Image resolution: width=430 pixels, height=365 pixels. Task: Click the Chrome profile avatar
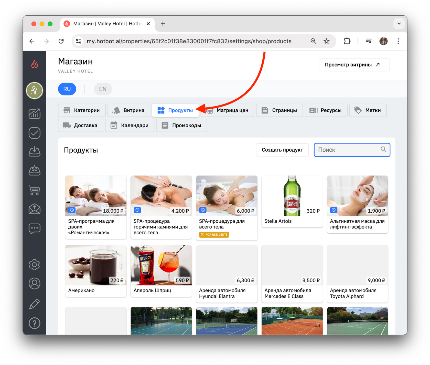coord(383,41)
